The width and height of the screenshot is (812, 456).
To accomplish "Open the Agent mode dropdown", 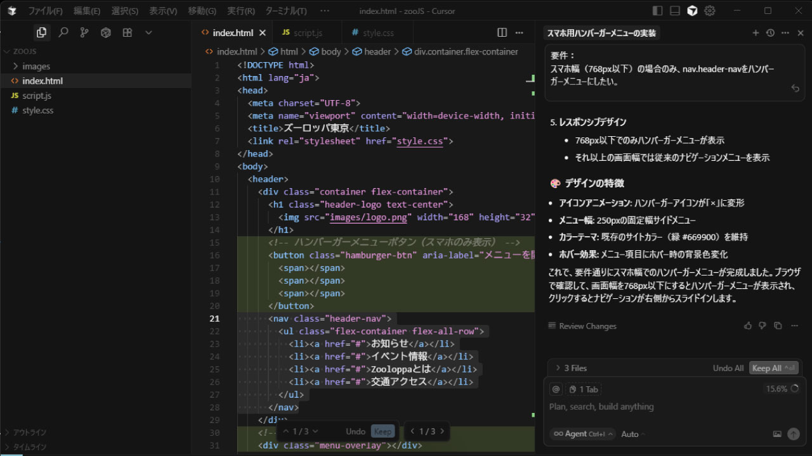I will 582,434.
